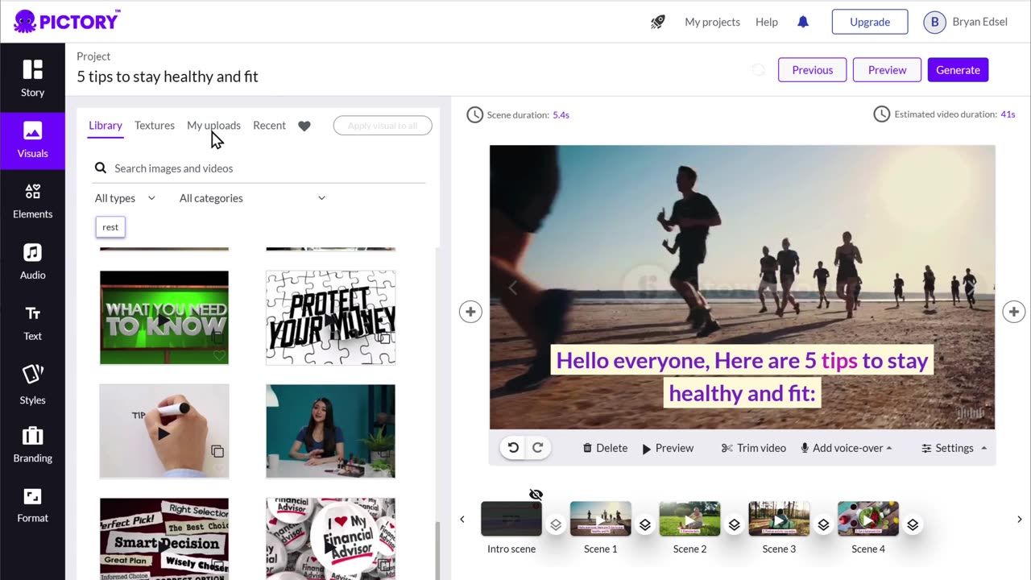Open notifications bell
Image resolution: width=1031 pixels, height=580 pixels.
pos(803,22)
